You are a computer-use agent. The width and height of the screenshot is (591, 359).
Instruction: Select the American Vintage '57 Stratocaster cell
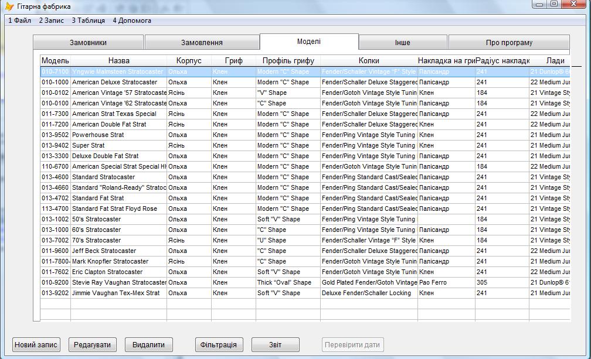point(118,93)
